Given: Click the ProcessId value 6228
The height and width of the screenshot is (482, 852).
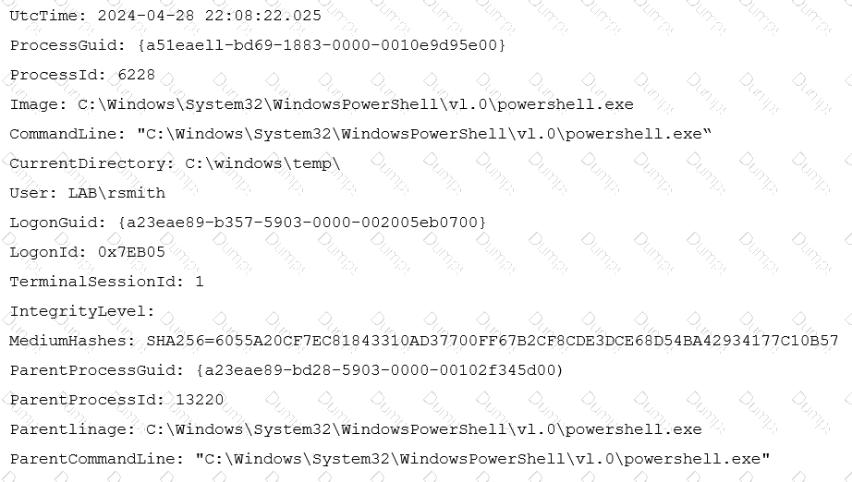Looking at the screenshot, I should pos(137,75).
